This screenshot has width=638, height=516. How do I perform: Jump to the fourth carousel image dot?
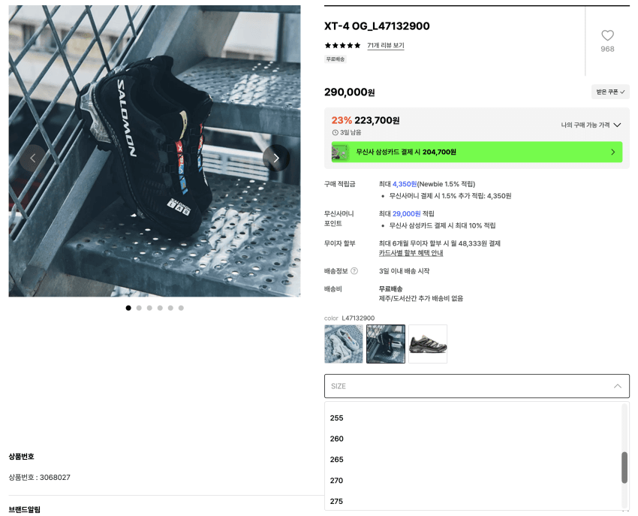tap(161, 308)
